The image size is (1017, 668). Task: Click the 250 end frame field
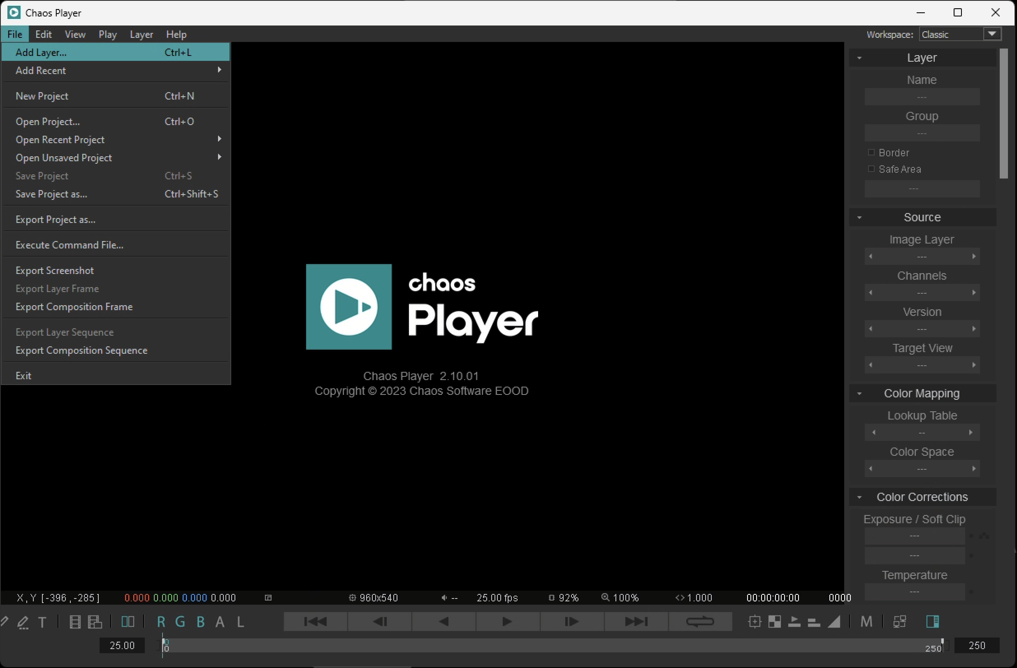coord(977,645)
